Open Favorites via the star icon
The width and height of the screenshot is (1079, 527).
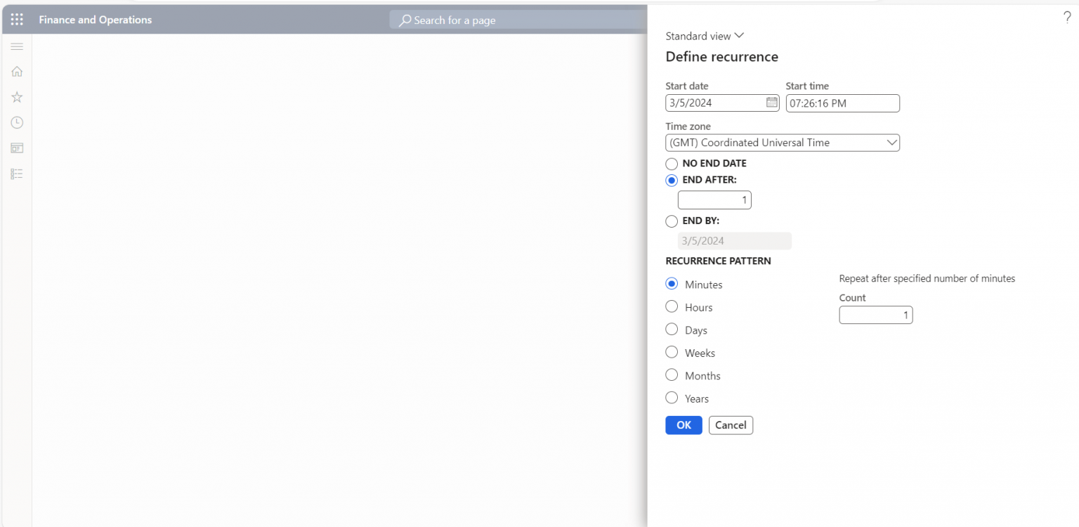pos(17,96)
